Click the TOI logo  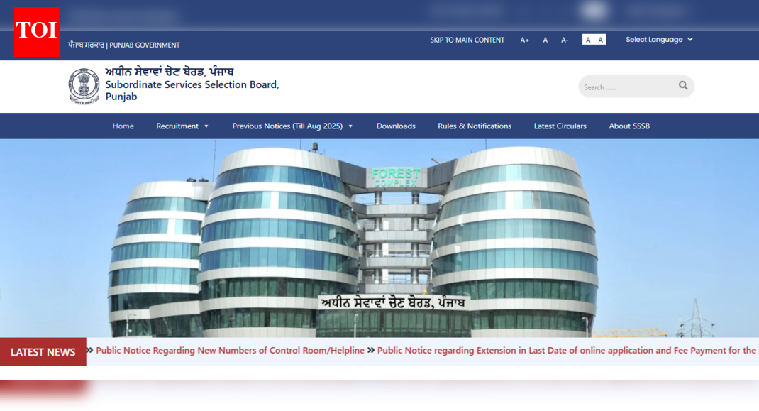click(36, 32)
